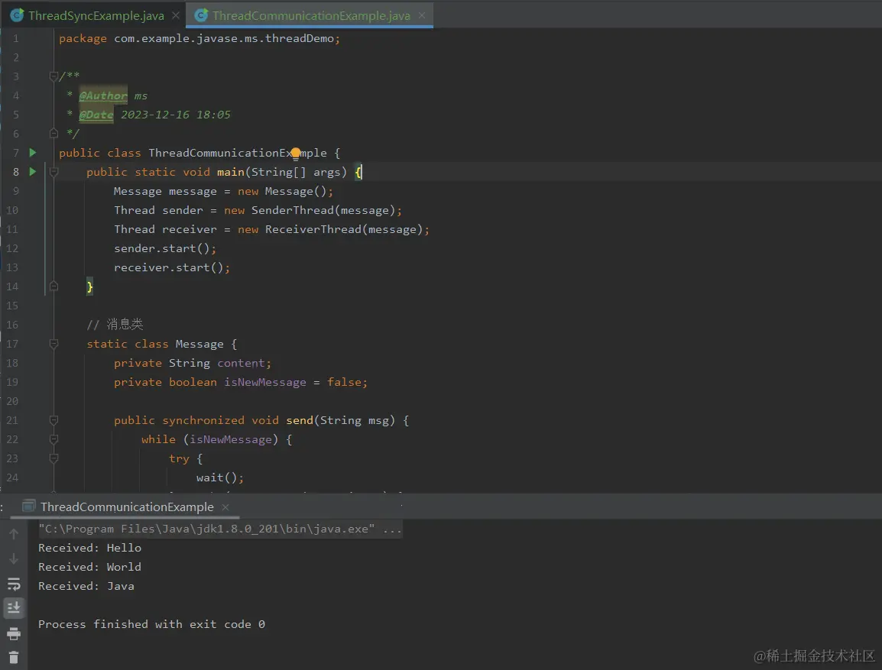
Task: Click the receiver.start() statement
Action: [171, 267]
